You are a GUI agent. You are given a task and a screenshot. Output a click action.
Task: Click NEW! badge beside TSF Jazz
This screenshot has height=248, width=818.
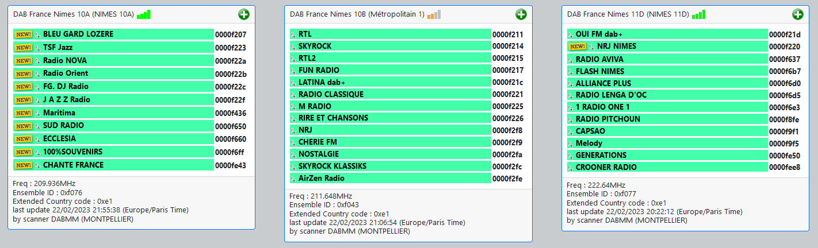click(x=23, y=48)
